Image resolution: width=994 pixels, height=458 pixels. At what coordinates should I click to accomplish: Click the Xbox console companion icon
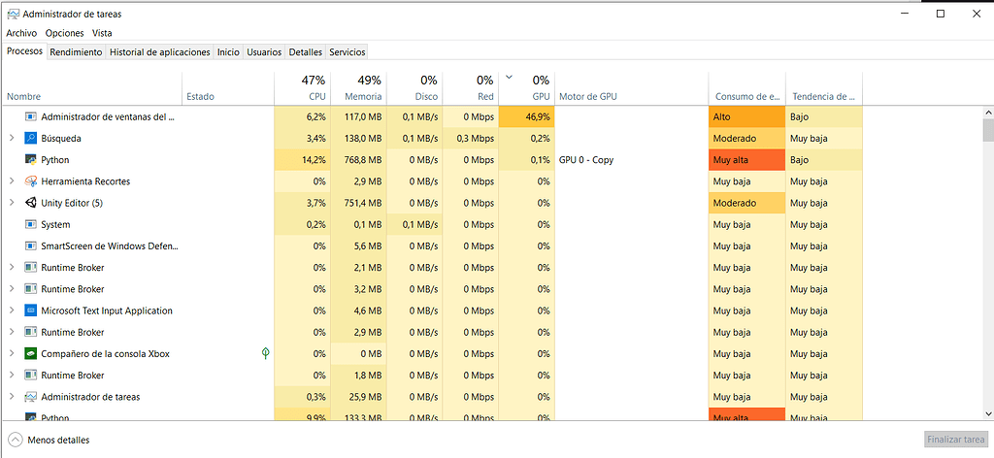tap(31, 354)
